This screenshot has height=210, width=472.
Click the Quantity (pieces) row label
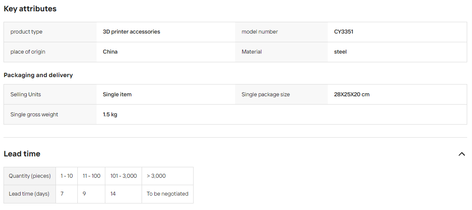[30, 176]
